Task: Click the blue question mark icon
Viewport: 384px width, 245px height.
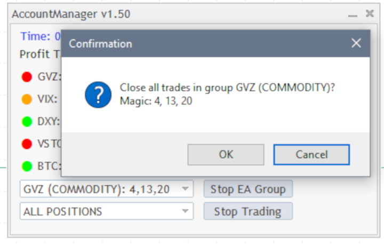Action: tap(98, 94)
